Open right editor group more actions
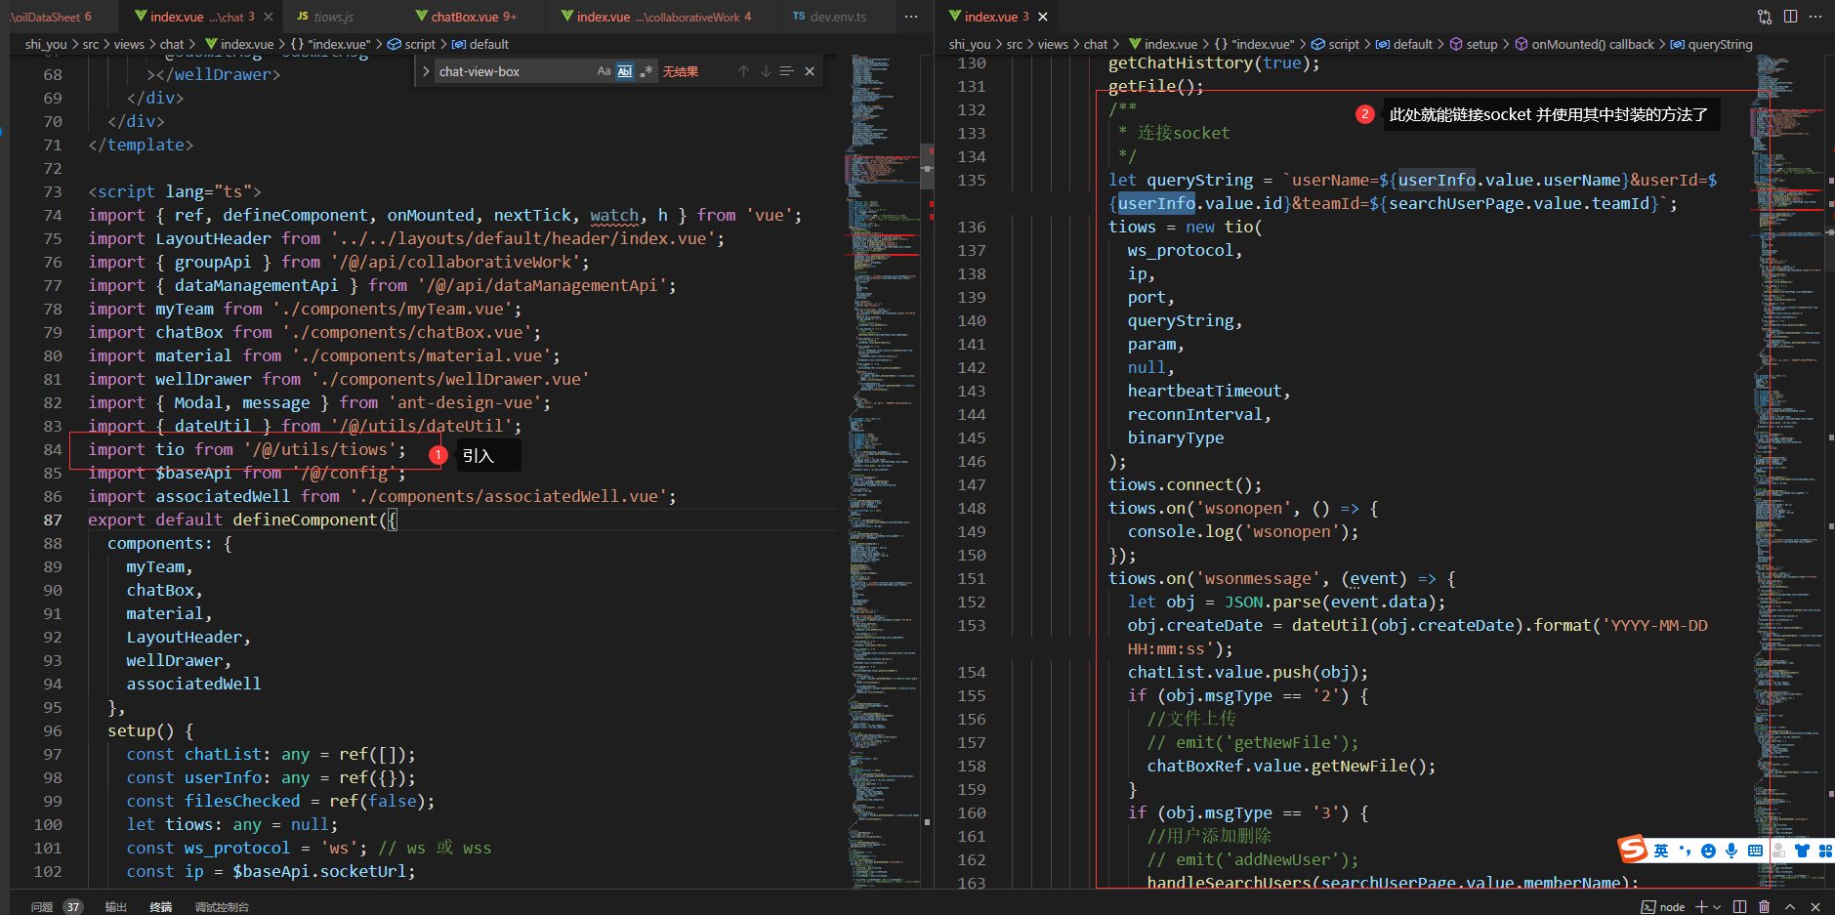 point(1815,17)
